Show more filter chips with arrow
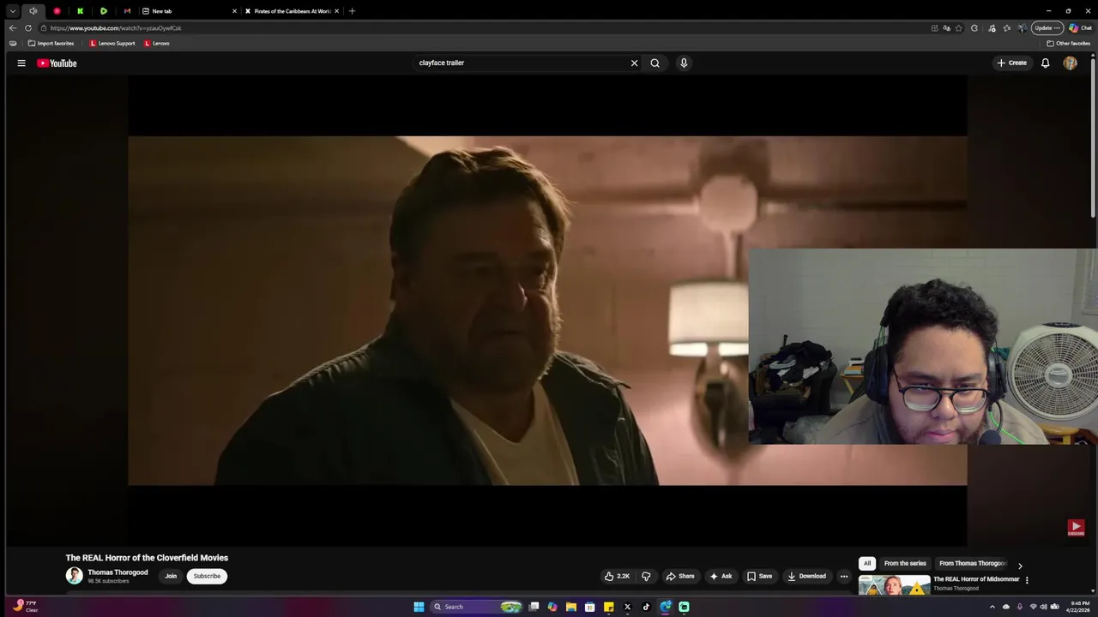The image size is (1098, 617). pos(1020,566)
